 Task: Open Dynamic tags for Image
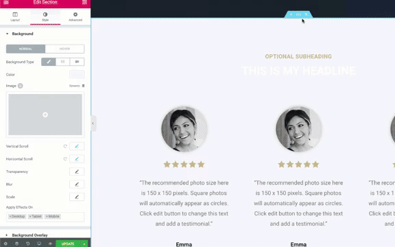[77, 86]
